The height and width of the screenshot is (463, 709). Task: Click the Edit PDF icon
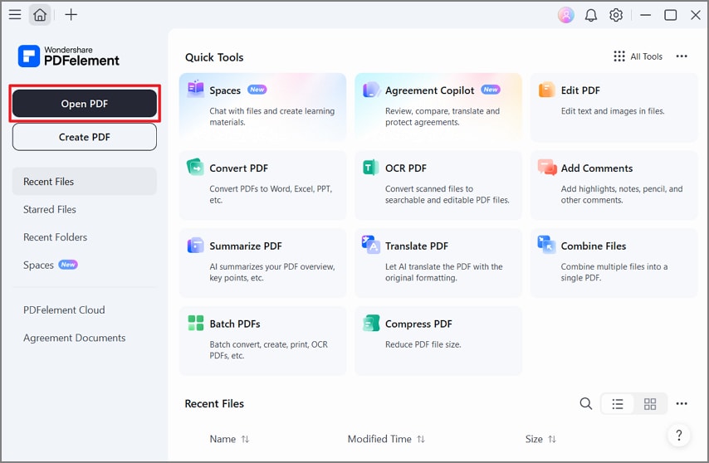(546, 90)
